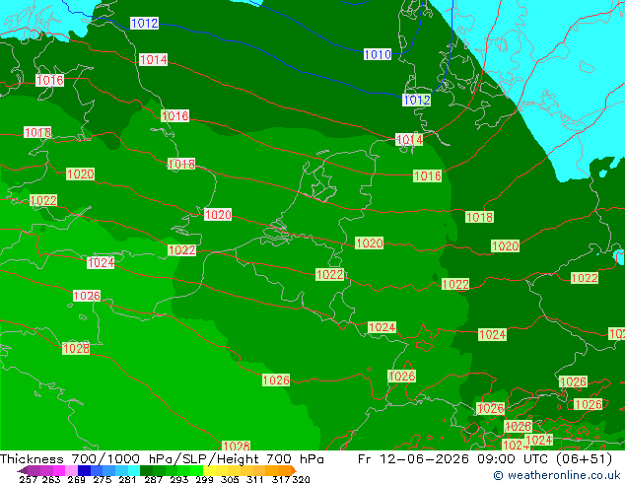The image size is (625, 483).
Task: Click the 317 legend value
Action: coord(281,479)
